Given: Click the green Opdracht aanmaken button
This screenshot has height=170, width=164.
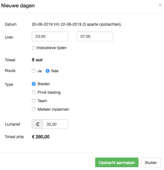Looking at the screenshot, I should [117, 162].
